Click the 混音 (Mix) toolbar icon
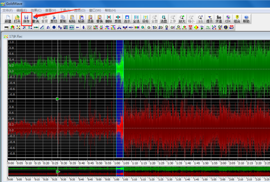This screenshot has width=270, height=182. [x=90, y=19]
